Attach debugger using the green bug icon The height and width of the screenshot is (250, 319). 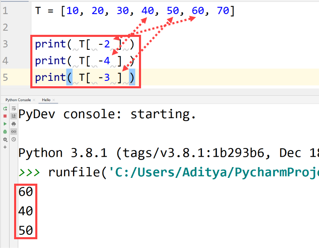click(5, 132)
